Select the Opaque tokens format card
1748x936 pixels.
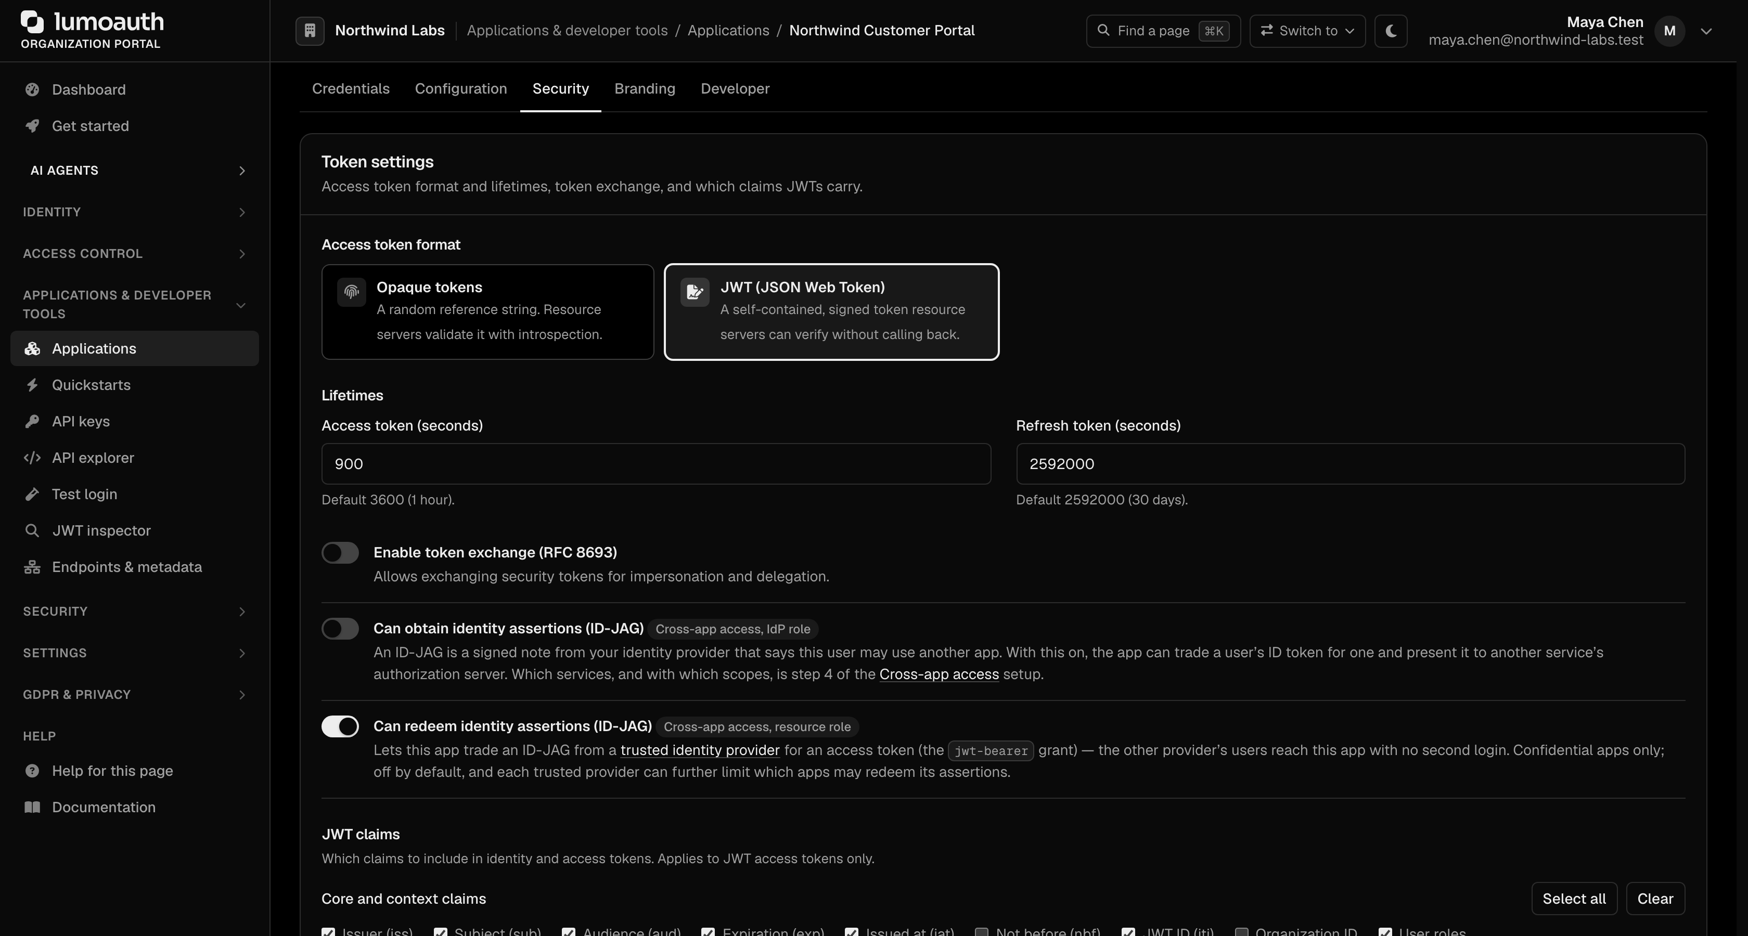tap(487, 312)
